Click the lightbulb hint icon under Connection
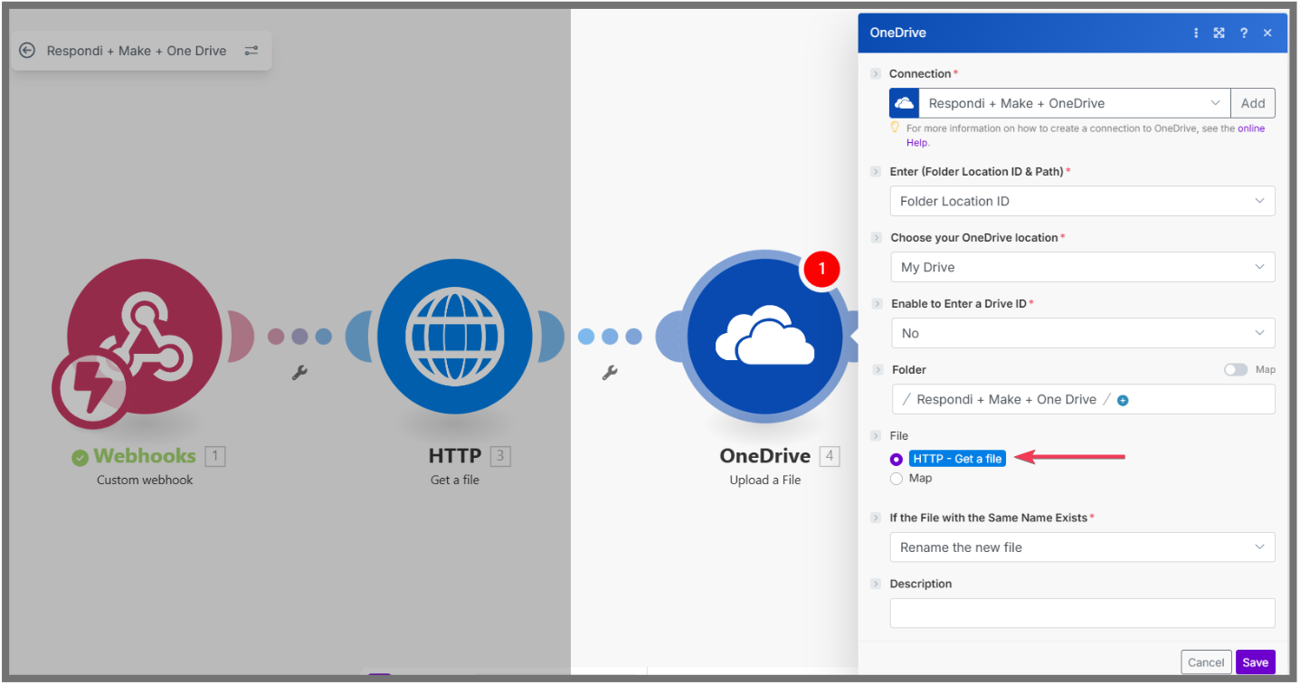The height and width of the screenshot is (685, 1300). 896,128
